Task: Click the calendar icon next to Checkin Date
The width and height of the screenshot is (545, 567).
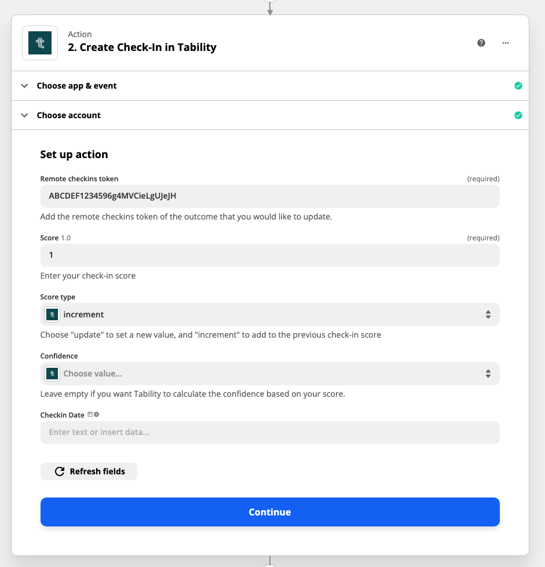Action: pyautogui.click(x=90, y=415)
